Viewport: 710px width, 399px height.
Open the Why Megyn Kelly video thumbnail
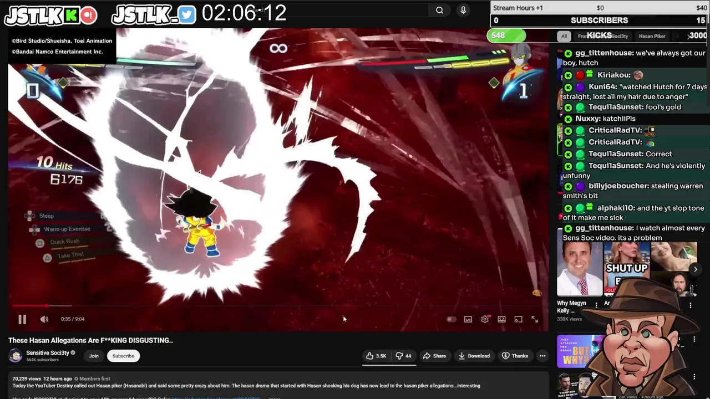(x=579, y=269)
